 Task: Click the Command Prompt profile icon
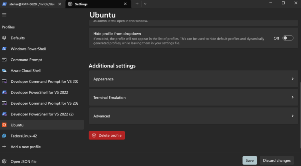point(4,60)
